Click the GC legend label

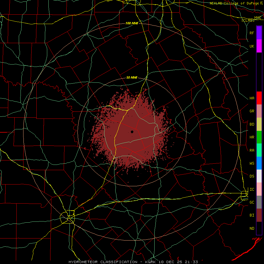[252, 202]
